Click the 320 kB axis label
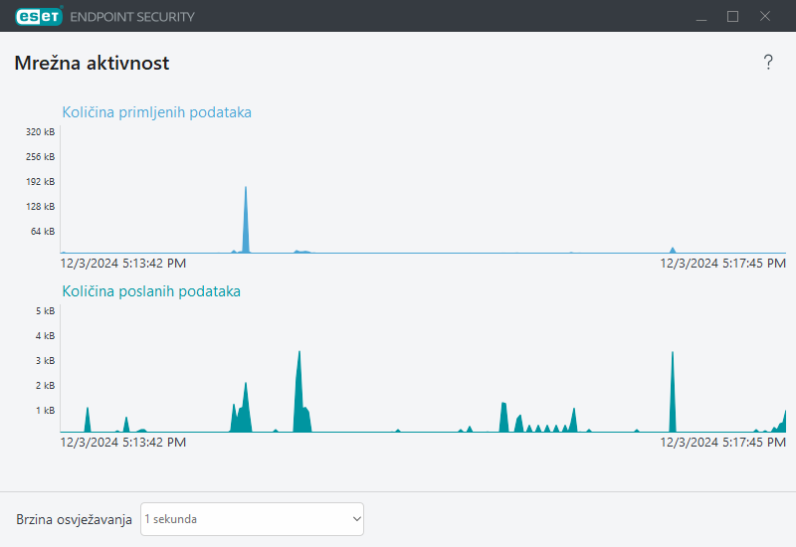Viewport: 796px width, 547px height. coord(40,132)
